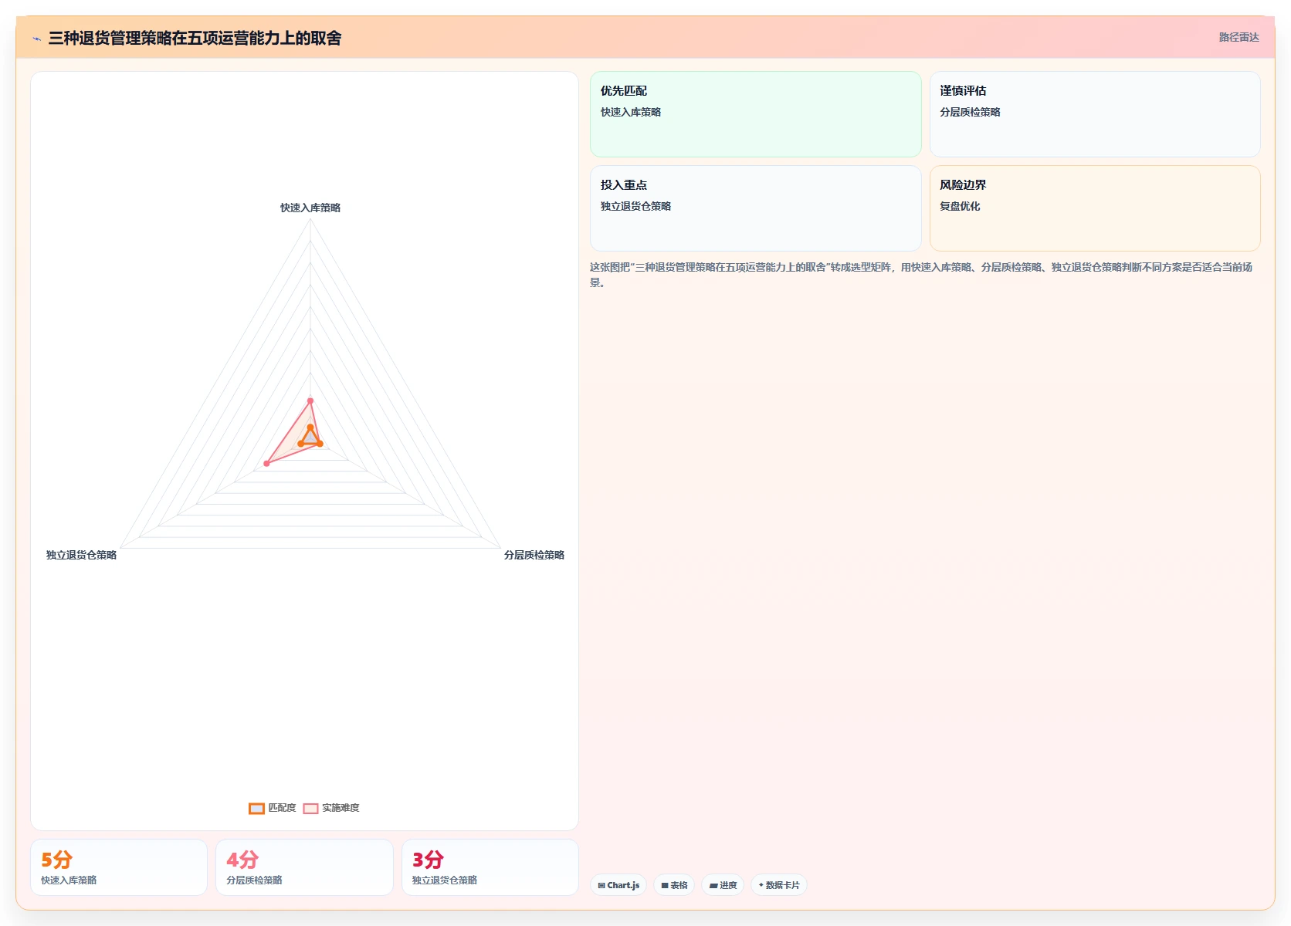
Task: Click the 4分 score card
Action: 304,867
